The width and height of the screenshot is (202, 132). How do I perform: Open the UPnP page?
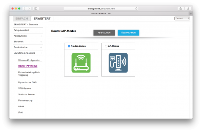pyautogui.click(x=21, y=106)
